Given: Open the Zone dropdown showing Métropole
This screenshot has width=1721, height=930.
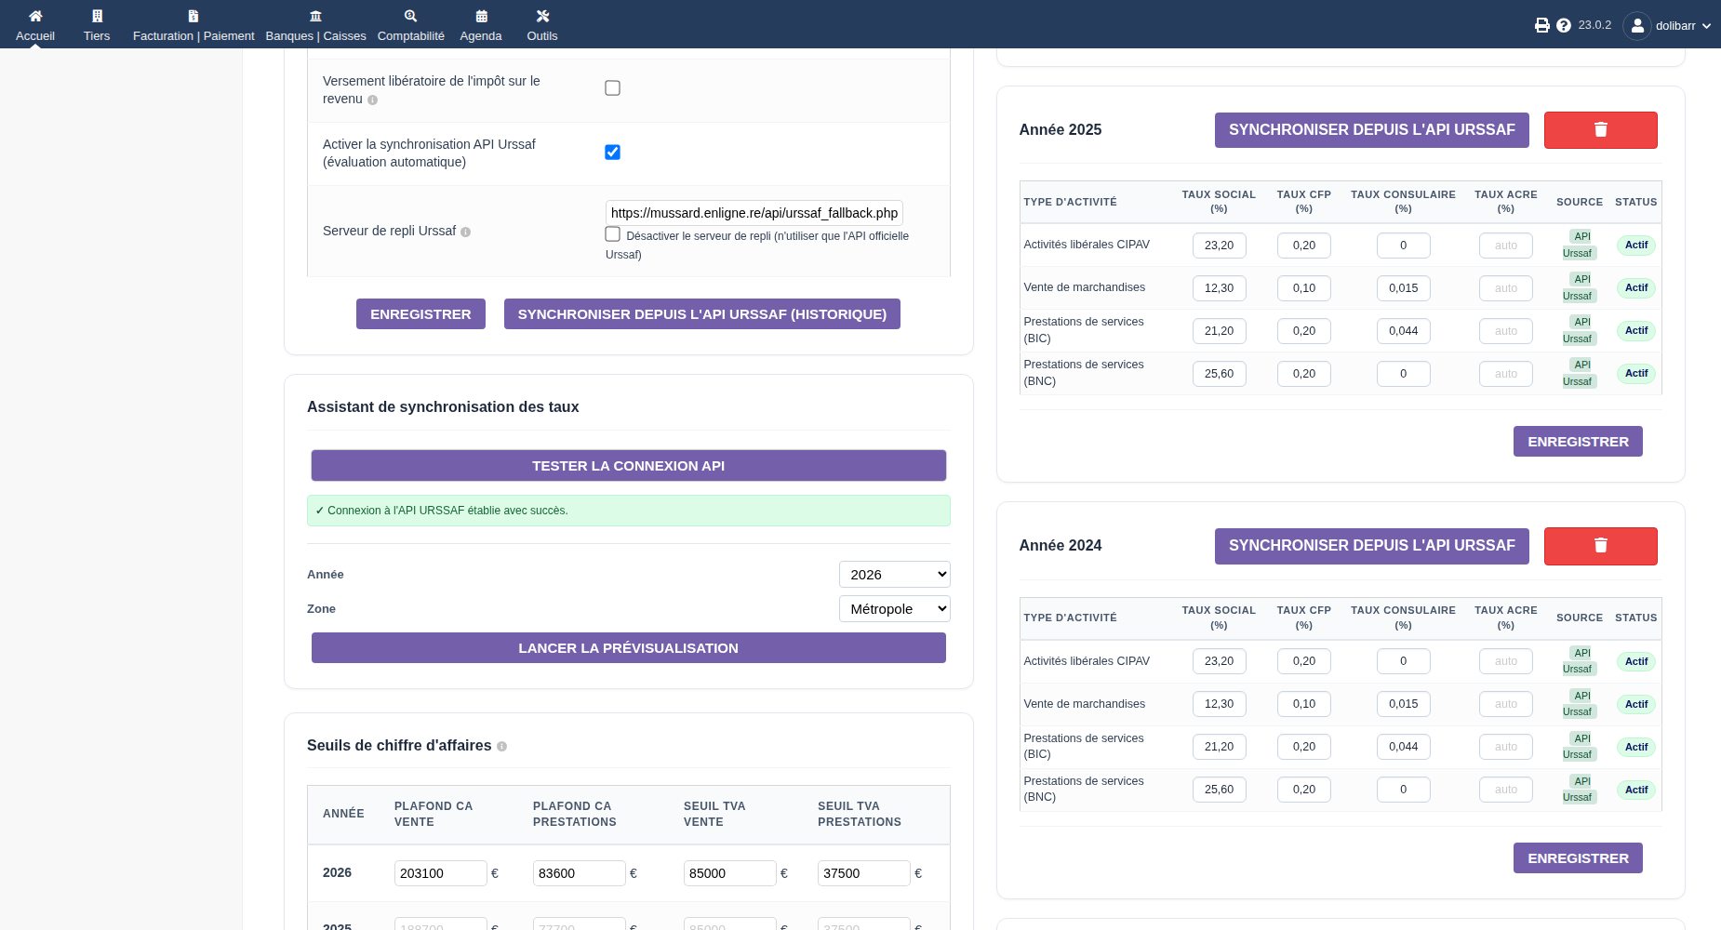Looking at the screenshot, I should [894, 609].
